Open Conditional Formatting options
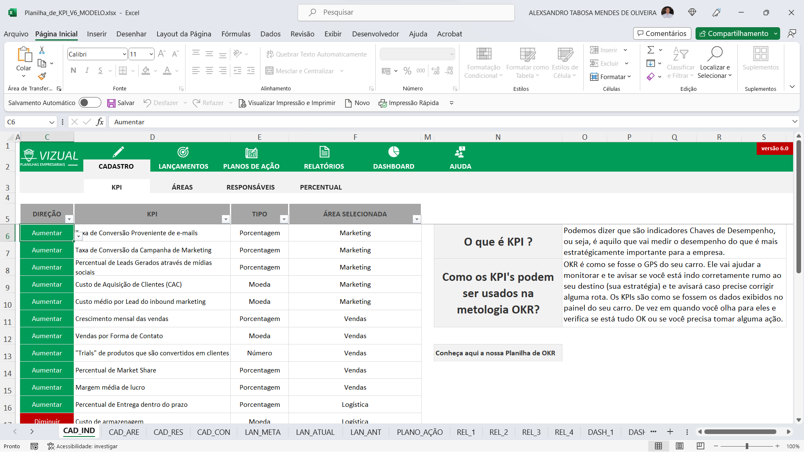 pos(483,63)
